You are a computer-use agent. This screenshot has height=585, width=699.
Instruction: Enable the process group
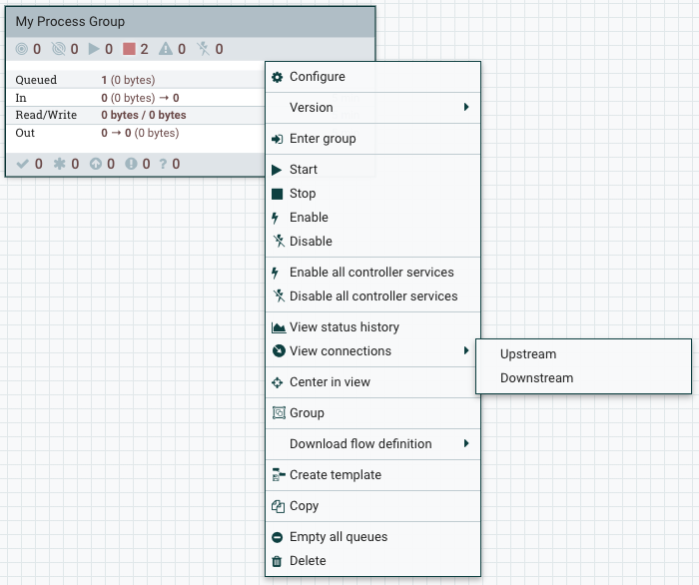tap(309, 218)
